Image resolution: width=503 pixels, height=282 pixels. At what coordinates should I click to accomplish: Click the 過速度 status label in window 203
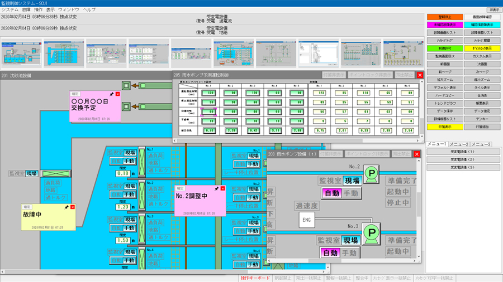pos(306,206)
